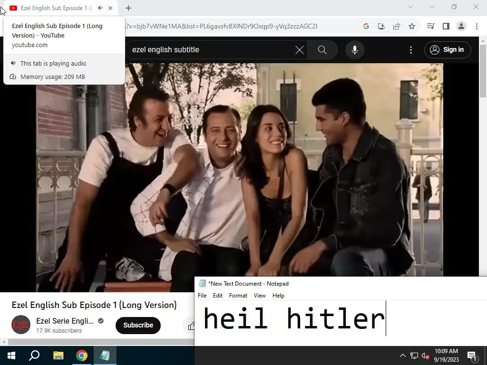Open the Chrome profile avatar

[x=461, y=26]
